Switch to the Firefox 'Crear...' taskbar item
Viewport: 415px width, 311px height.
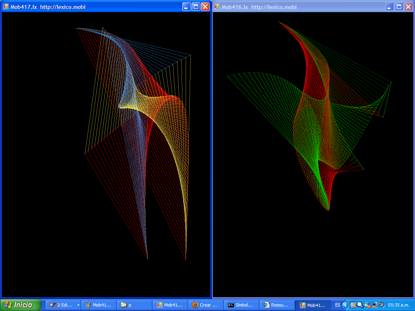tap(205, 305)
